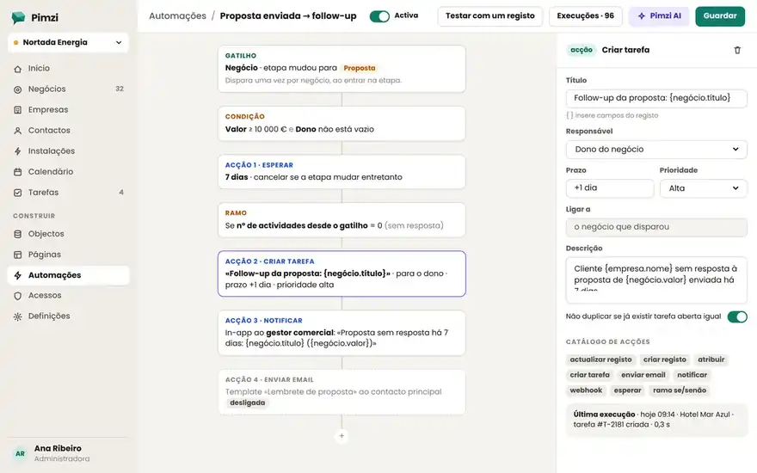Click the Calendário calendar icon
Screen dimensions: 757x473
pos(18,172)
